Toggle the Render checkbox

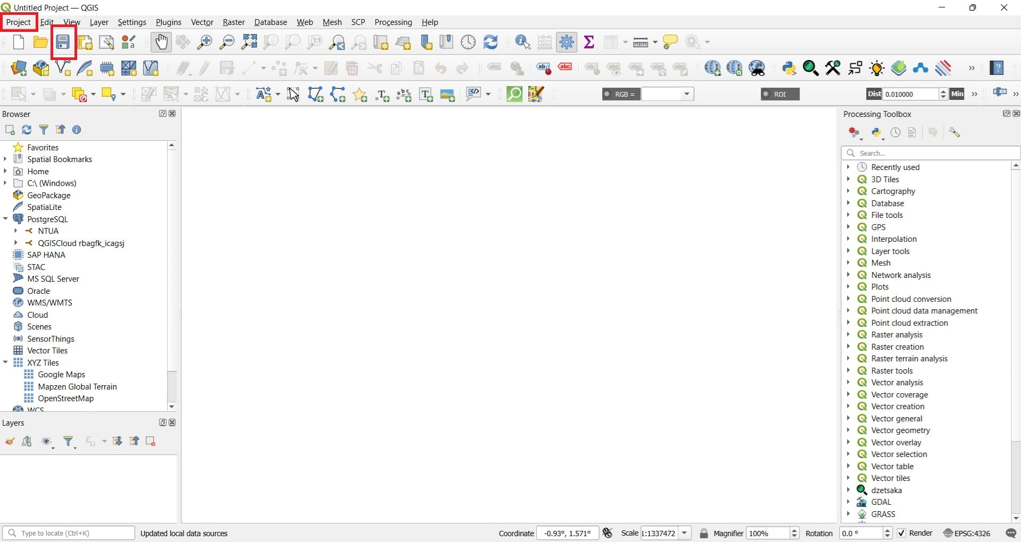(x=901, y=533)
